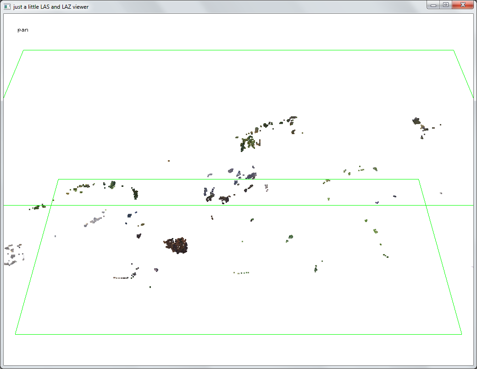Select the olive-green point cluster at upper center

click(249, 142)
